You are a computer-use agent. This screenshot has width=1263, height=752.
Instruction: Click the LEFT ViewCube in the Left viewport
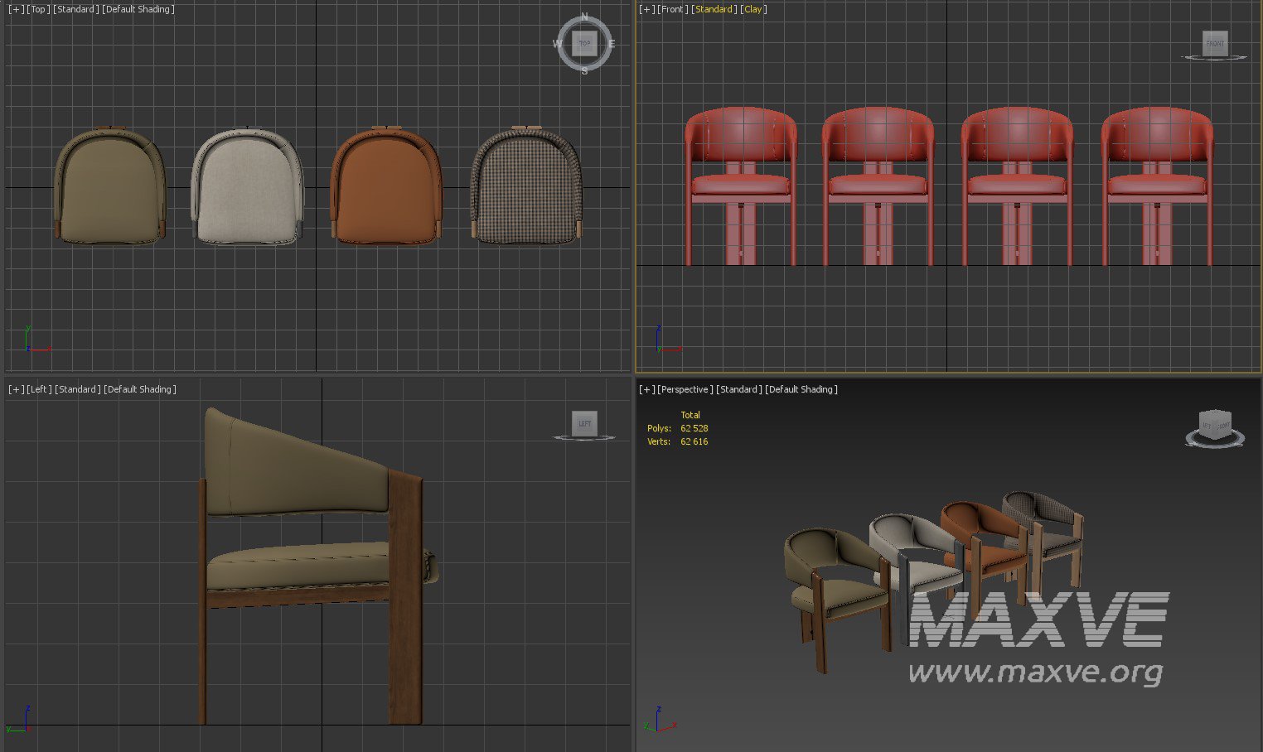[584, 423]
